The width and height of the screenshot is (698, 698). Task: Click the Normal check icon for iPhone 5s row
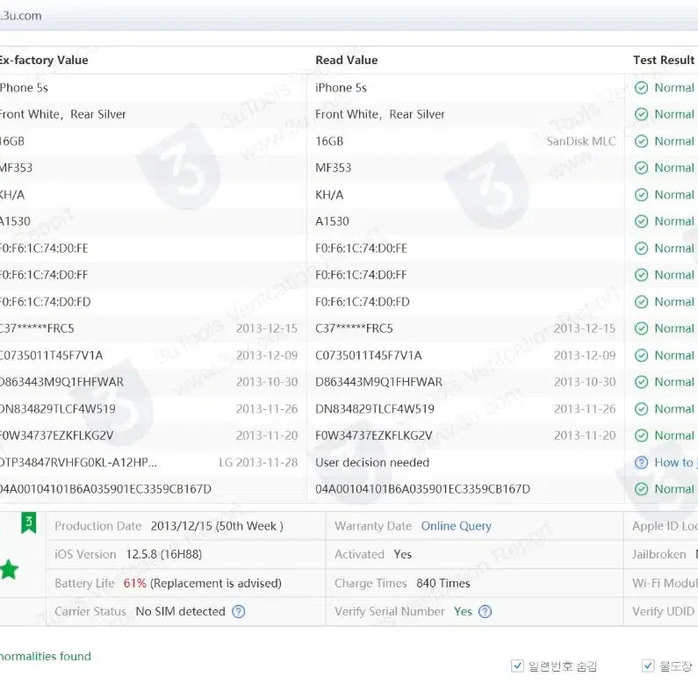tap(641, 88)
